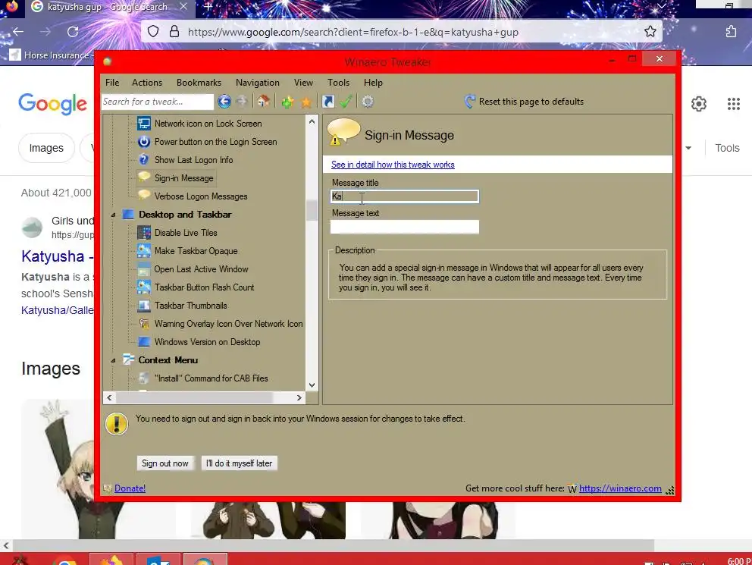The height and width of the screenshot is (565, 752).
Task: Click Verbose Logon Messages icon
Action: pos(144,196)
